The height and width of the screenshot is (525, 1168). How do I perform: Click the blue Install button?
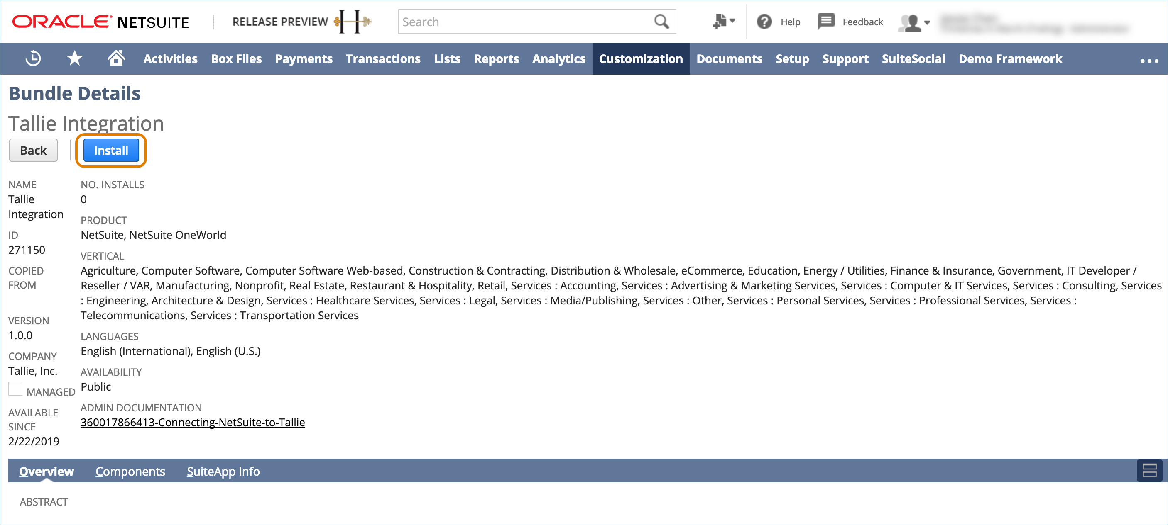click(x=111, y=151)
